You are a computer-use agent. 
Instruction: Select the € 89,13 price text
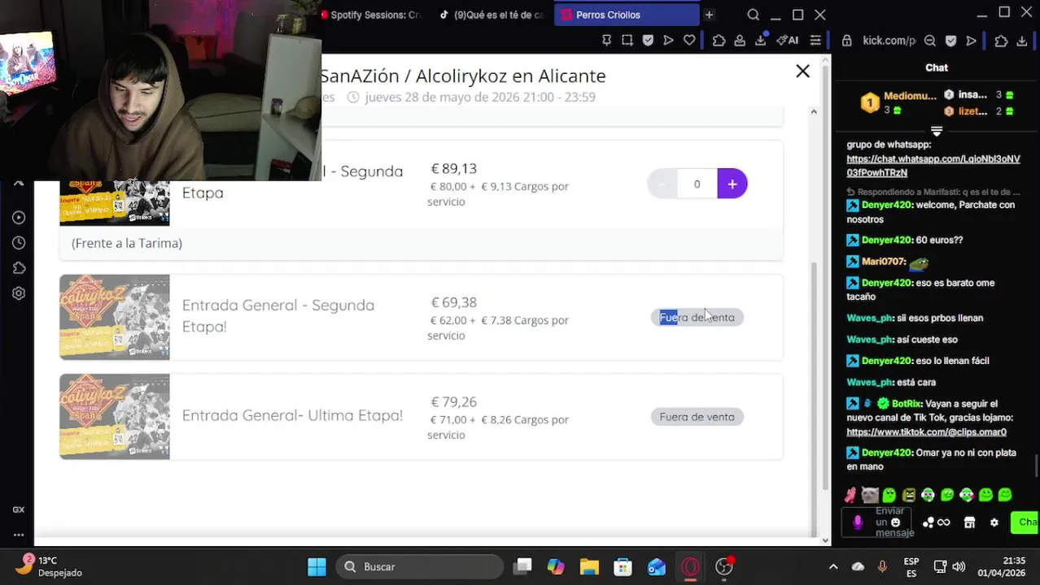pyautogui.click(x=454, y=168)
